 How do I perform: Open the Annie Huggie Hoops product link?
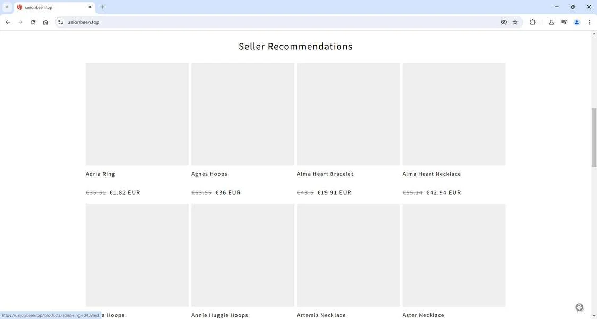[220, 315]
